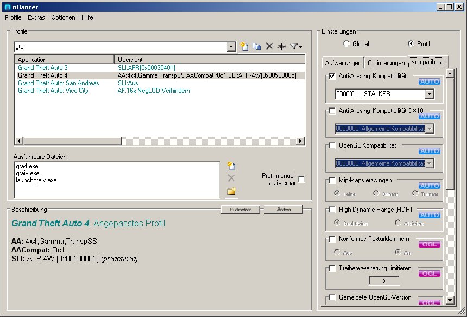Open DX10 Allgemeine Kompatibilität dropdown
This screenshot has height=317, width=467.
click(429, 129)
